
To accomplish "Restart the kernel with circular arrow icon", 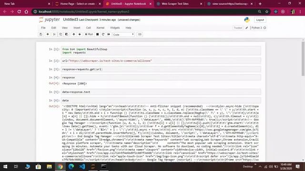I will (x=103, y=34).
